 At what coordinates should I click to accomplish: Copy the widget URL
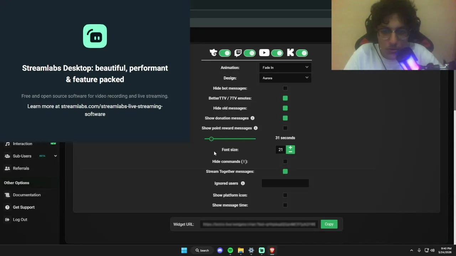coord(329,224)
